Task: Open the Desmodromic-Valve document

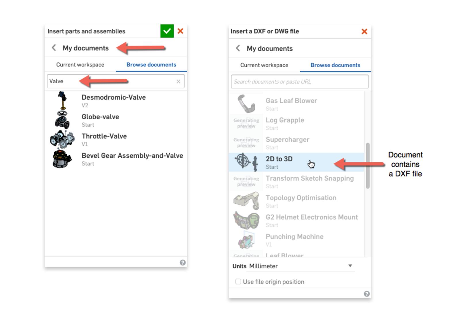Action: 114,97
